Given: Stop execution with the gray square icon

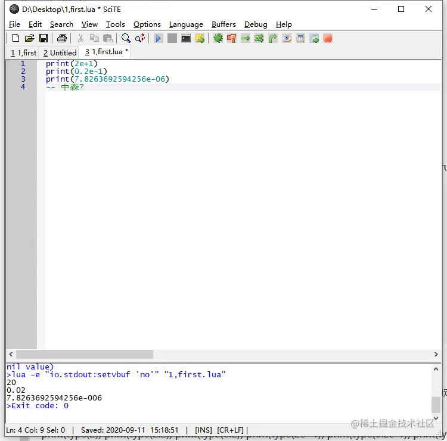Looking at the screenshot, I should pos(172,38).
